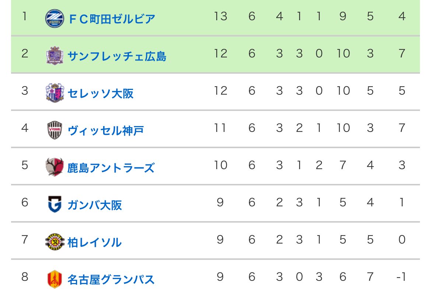Select the ヴィッセル神戸 team name
431x293 pixels.
click(x=106, y=131)
